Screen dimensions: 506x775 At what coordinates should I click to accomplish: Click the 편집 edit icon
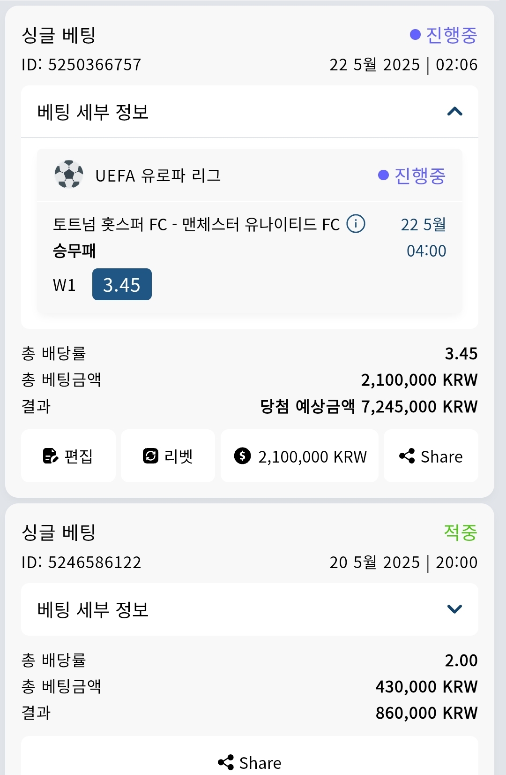pos(51,456)
